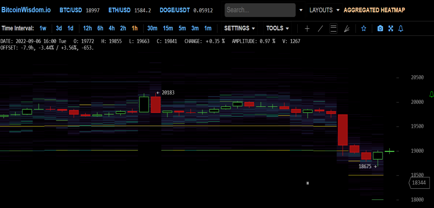The height and width of the screenshot is (208, 434).
Task: Select the trend line drawing tool
Action: pos(320,29)
